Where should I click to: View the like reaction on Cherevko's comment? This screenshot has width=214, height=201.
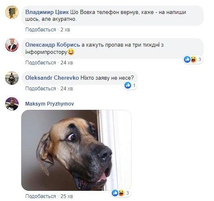point(128,85)
